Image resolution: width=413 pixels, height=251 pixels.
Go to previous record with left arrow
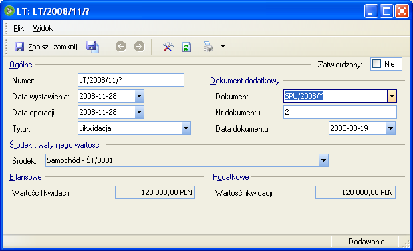point(121,47)
